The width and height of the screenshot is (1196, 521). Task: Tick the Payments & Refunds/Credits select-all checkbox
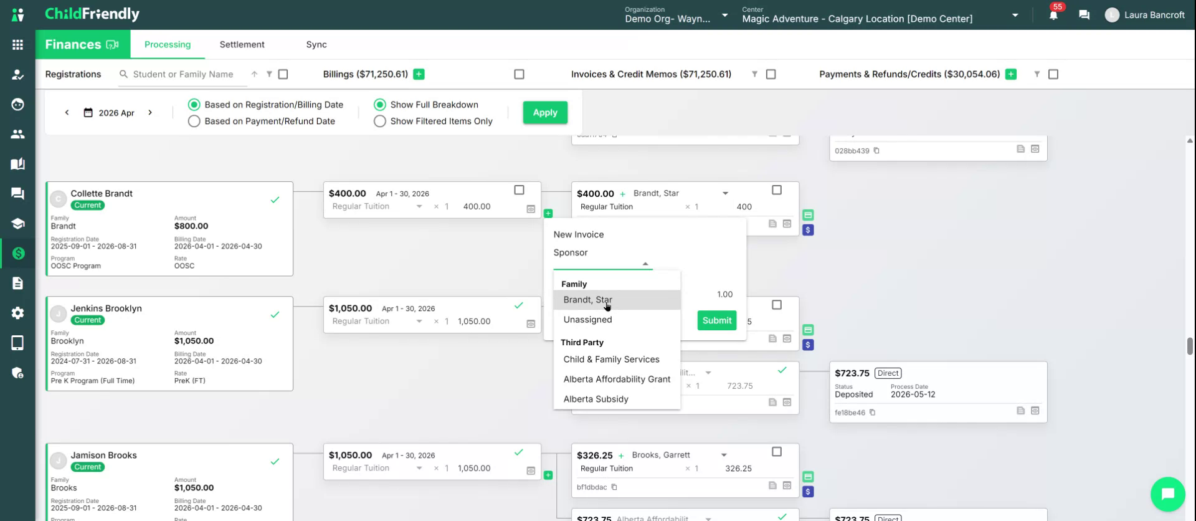(1053, 74)
